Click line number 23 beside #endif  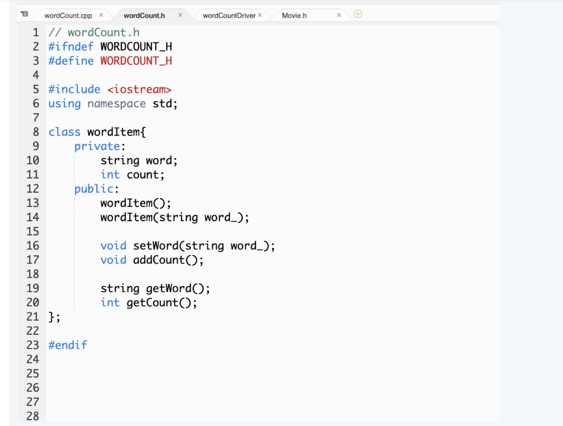point(32,345)
